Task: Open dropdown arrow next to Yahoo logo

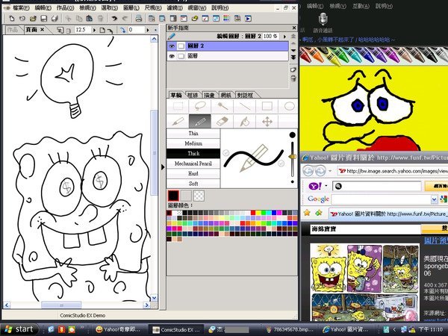Action: [x=326, y=186]
